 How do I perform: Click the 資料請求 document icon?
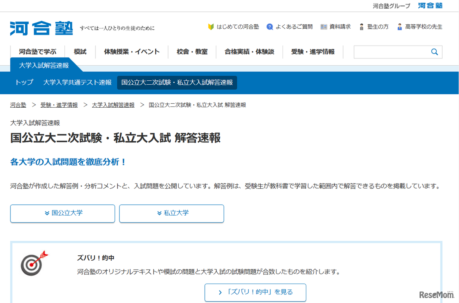pos(324,27)
